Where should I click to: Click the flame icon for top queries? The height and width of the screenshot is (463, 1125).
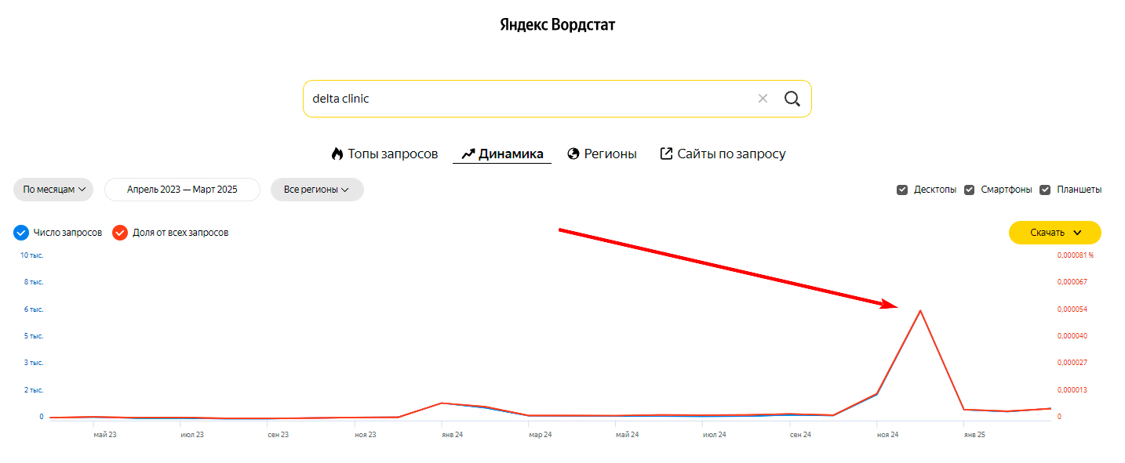pyautogui.click(x=337, y=154)
